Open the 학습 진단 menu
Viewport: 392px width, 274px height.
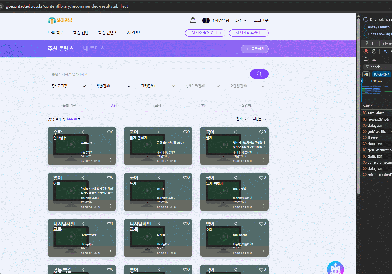(x=81, y=33)
